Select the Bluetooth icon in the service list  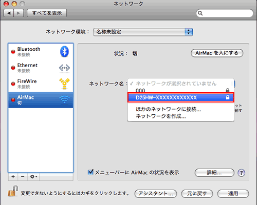tap(64, 51)
